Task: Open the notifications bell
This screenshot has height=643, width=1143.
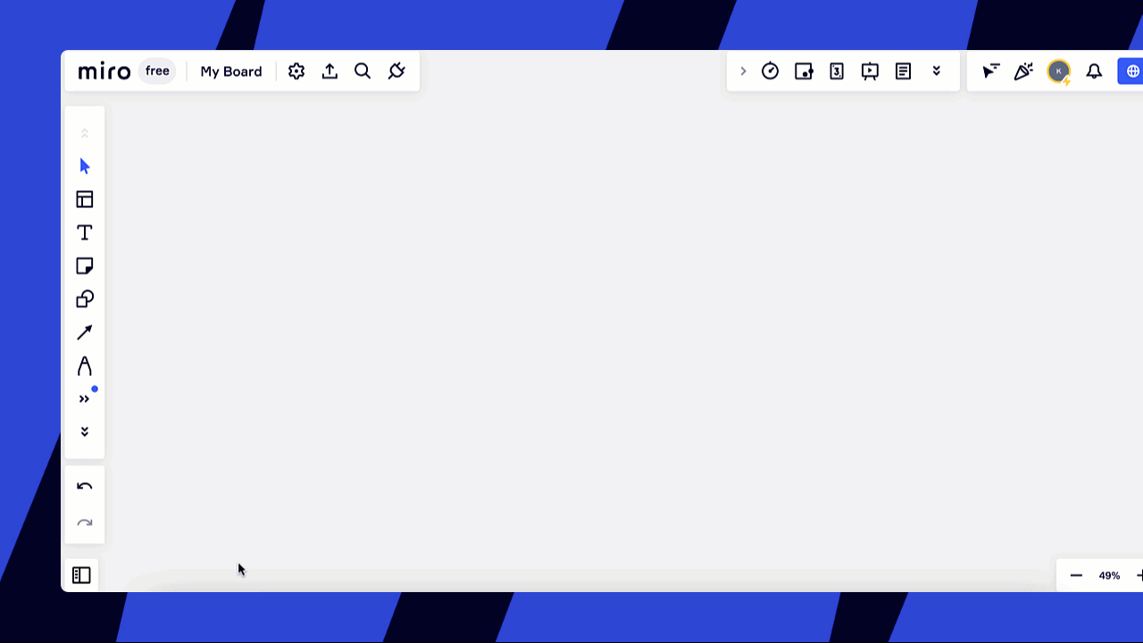Action: pyautogui.click(x=1094, y=71)
